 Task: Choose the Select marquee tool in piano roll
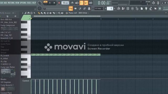point(56,13)
